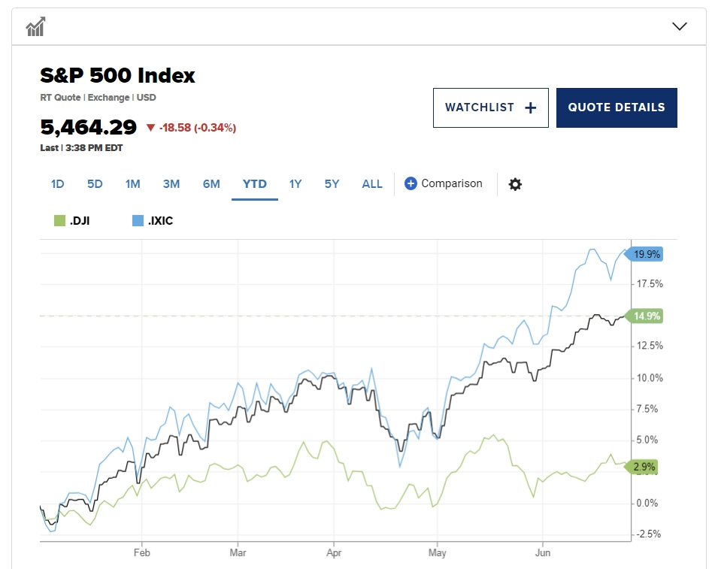Click the .IXIC 19.9% value label
This screenshot has height=569, width=712.
(646, 254)
